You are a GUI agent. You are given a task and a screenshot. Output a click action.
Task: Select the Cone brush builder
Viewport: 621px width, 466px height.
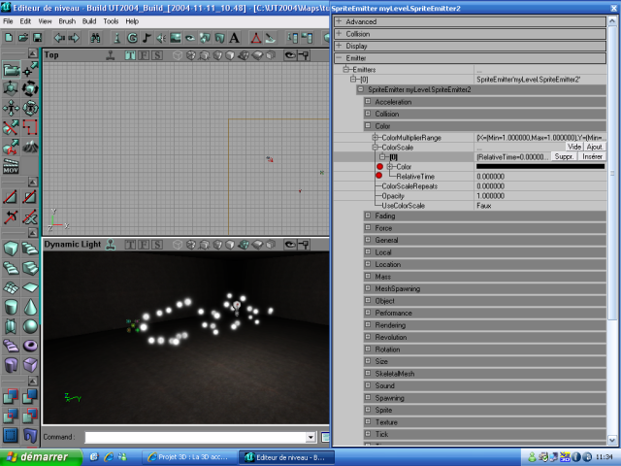click(x=31, y=306)
